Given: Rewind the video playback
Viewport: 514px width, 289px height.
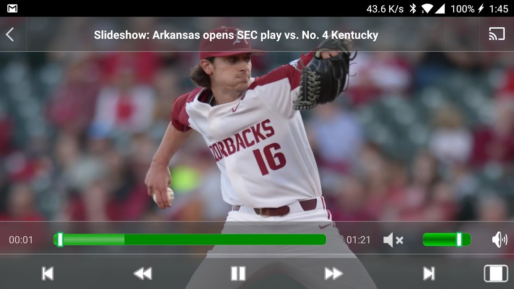Looking at the screenshot, I should click(143, 273).
